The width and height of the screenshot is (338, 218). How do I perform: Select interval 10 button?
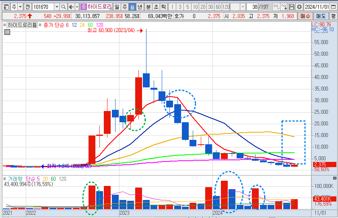(195, 7)
